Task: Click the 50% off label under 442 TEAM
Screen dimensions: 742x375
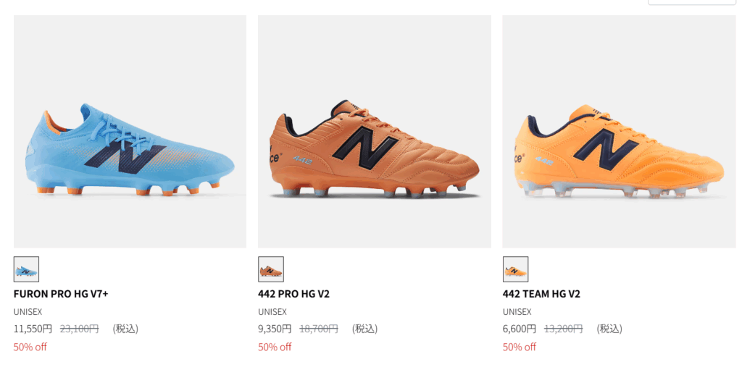Action: 519,347
